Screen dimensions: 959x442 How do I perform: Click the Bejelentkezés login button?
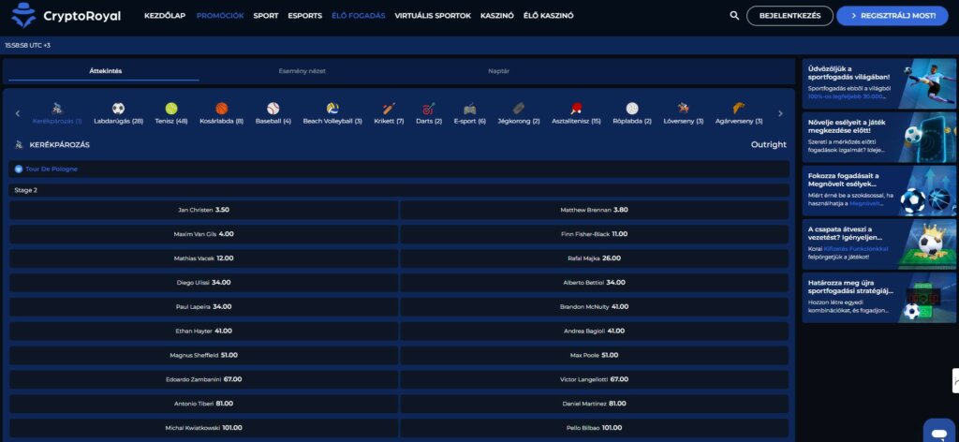tap(789, 16)
